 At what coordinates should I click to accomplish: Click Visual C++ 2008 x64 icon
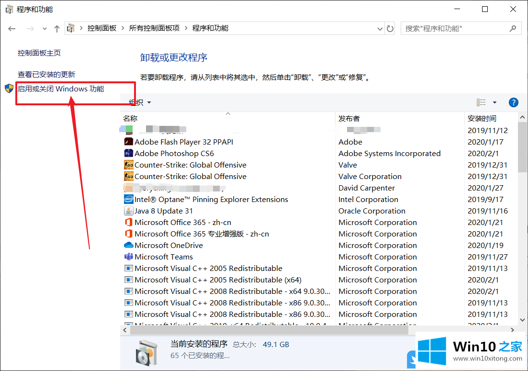129,291
